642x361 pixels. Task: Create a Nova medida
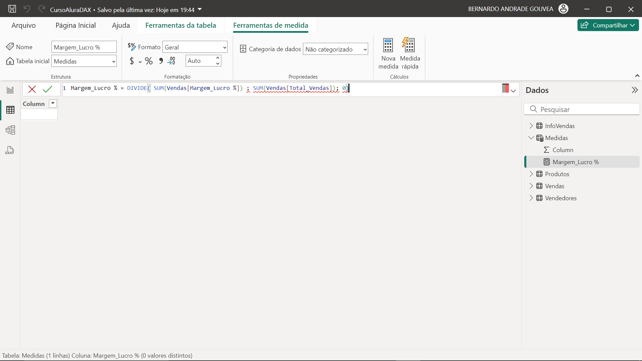coord(388,53)
